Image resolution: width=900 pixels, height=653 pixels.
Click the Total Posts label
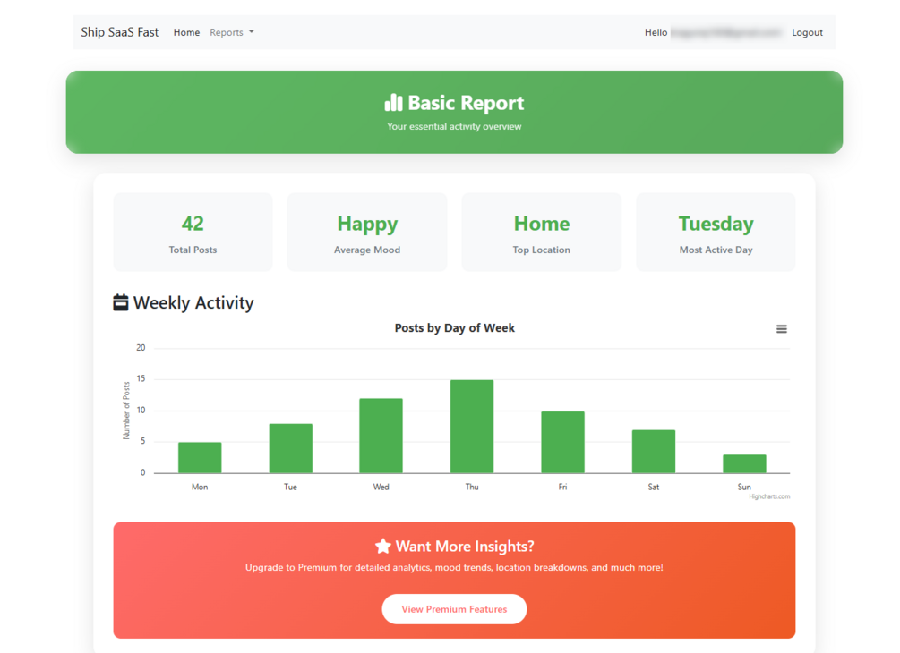[193, 250]
